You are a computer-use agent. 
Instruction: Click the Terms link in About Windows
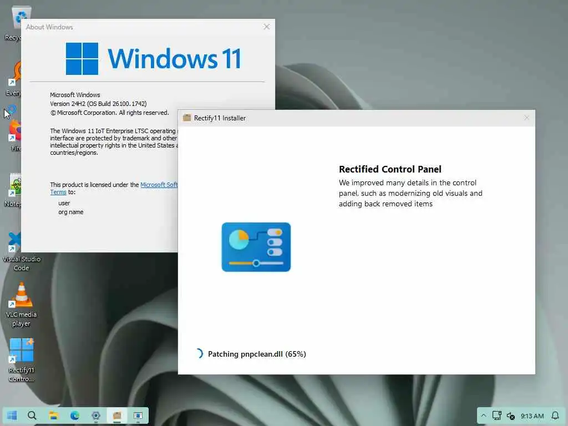point(58,192)
